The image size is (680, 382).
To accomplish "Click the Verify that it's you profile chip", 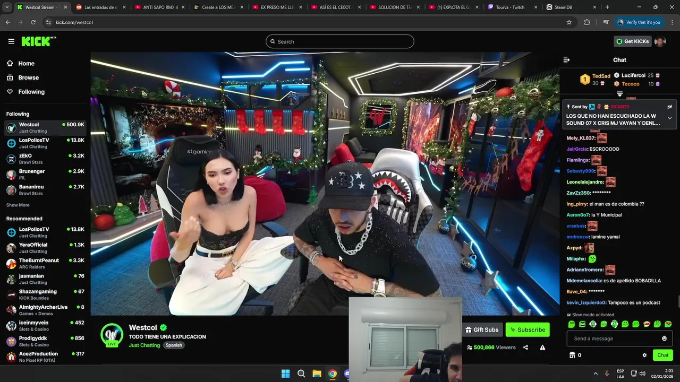I will click(639, 22).
